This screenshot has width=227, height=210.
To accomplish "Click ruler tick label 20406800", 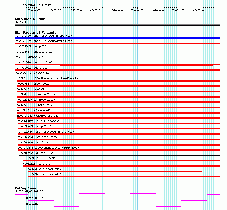I will (199, 10).
